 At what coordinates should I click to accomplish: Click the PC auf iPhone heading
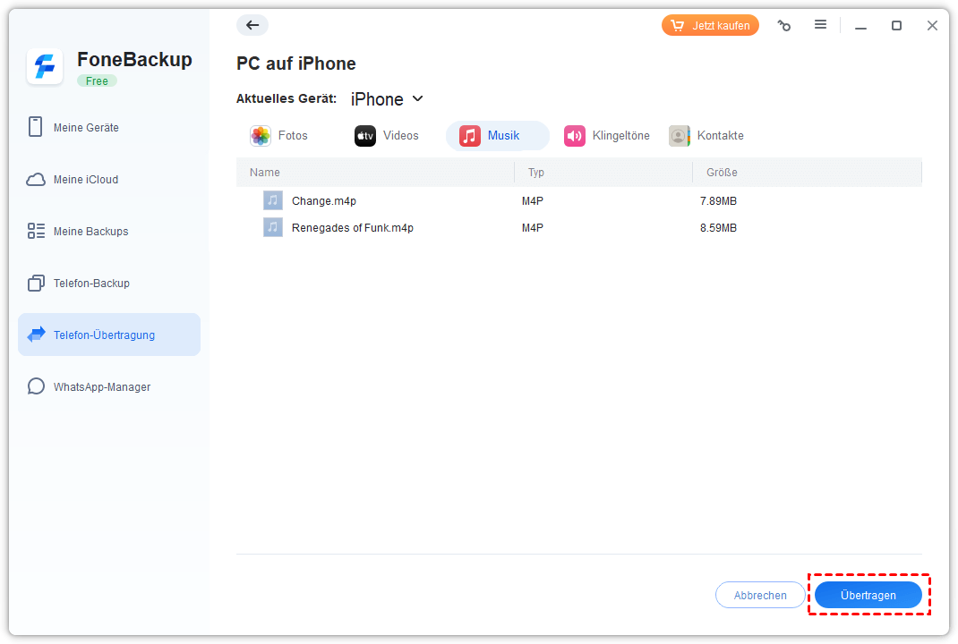[295, 64]
